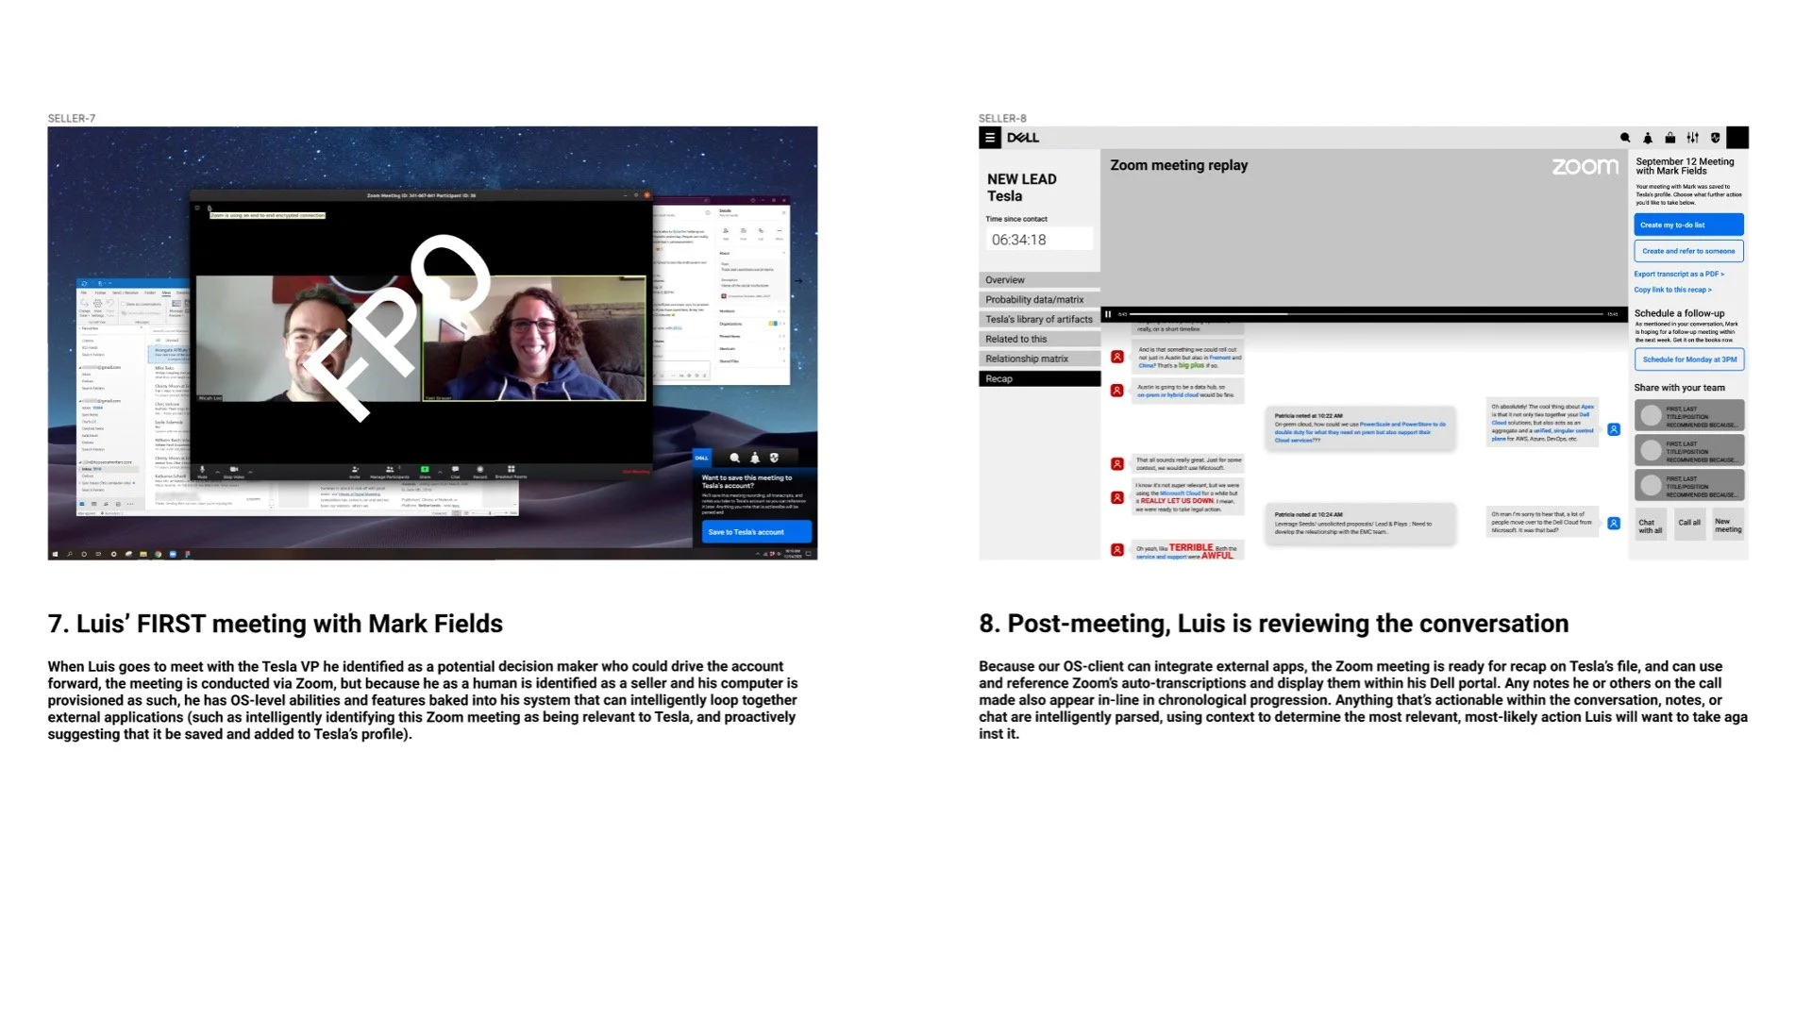1812x1019 pixels.
Task: Open notifications bell in Dell portal header
Action: pos(1648,138)
